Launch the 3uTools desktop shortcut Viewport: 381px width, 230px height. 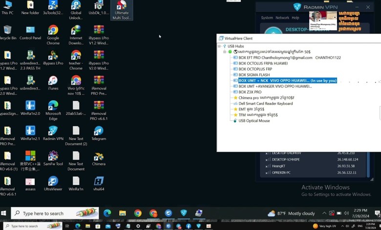(x=53, y=7)
